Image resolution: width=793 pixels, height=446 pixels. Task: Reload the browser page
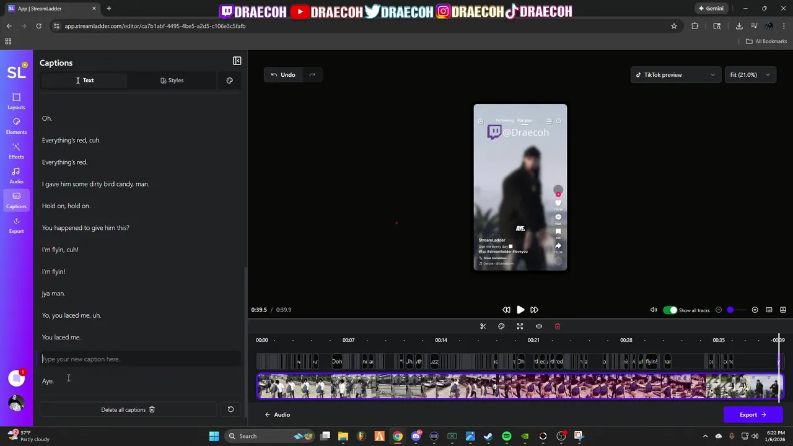[38, 26]
